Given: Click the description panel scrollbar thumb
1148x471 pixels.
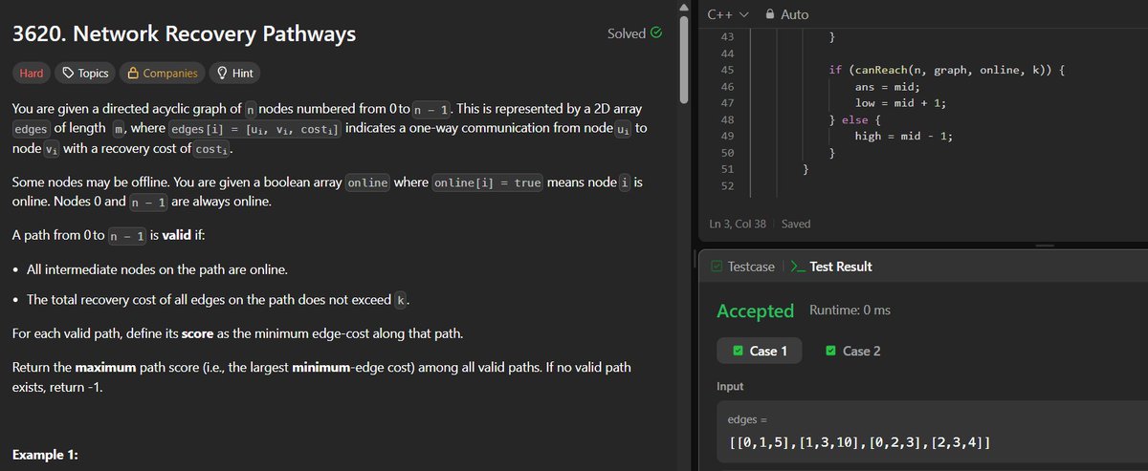Looking at the screenshot, I should 683,57.
